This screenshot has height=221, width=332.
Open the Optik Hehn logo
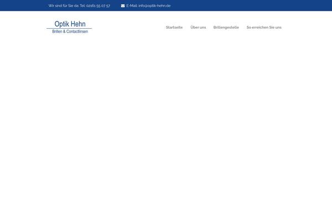(69, 27)
